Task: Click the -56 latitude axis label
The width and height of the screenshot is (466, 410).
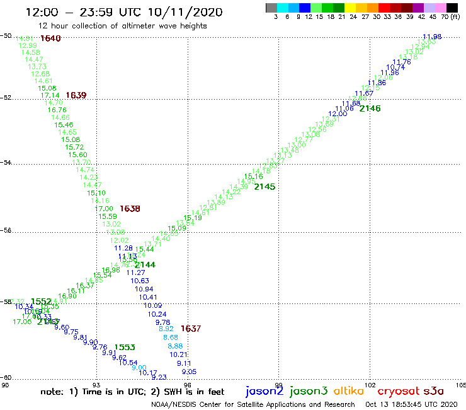Action: (x=6, y=230)
